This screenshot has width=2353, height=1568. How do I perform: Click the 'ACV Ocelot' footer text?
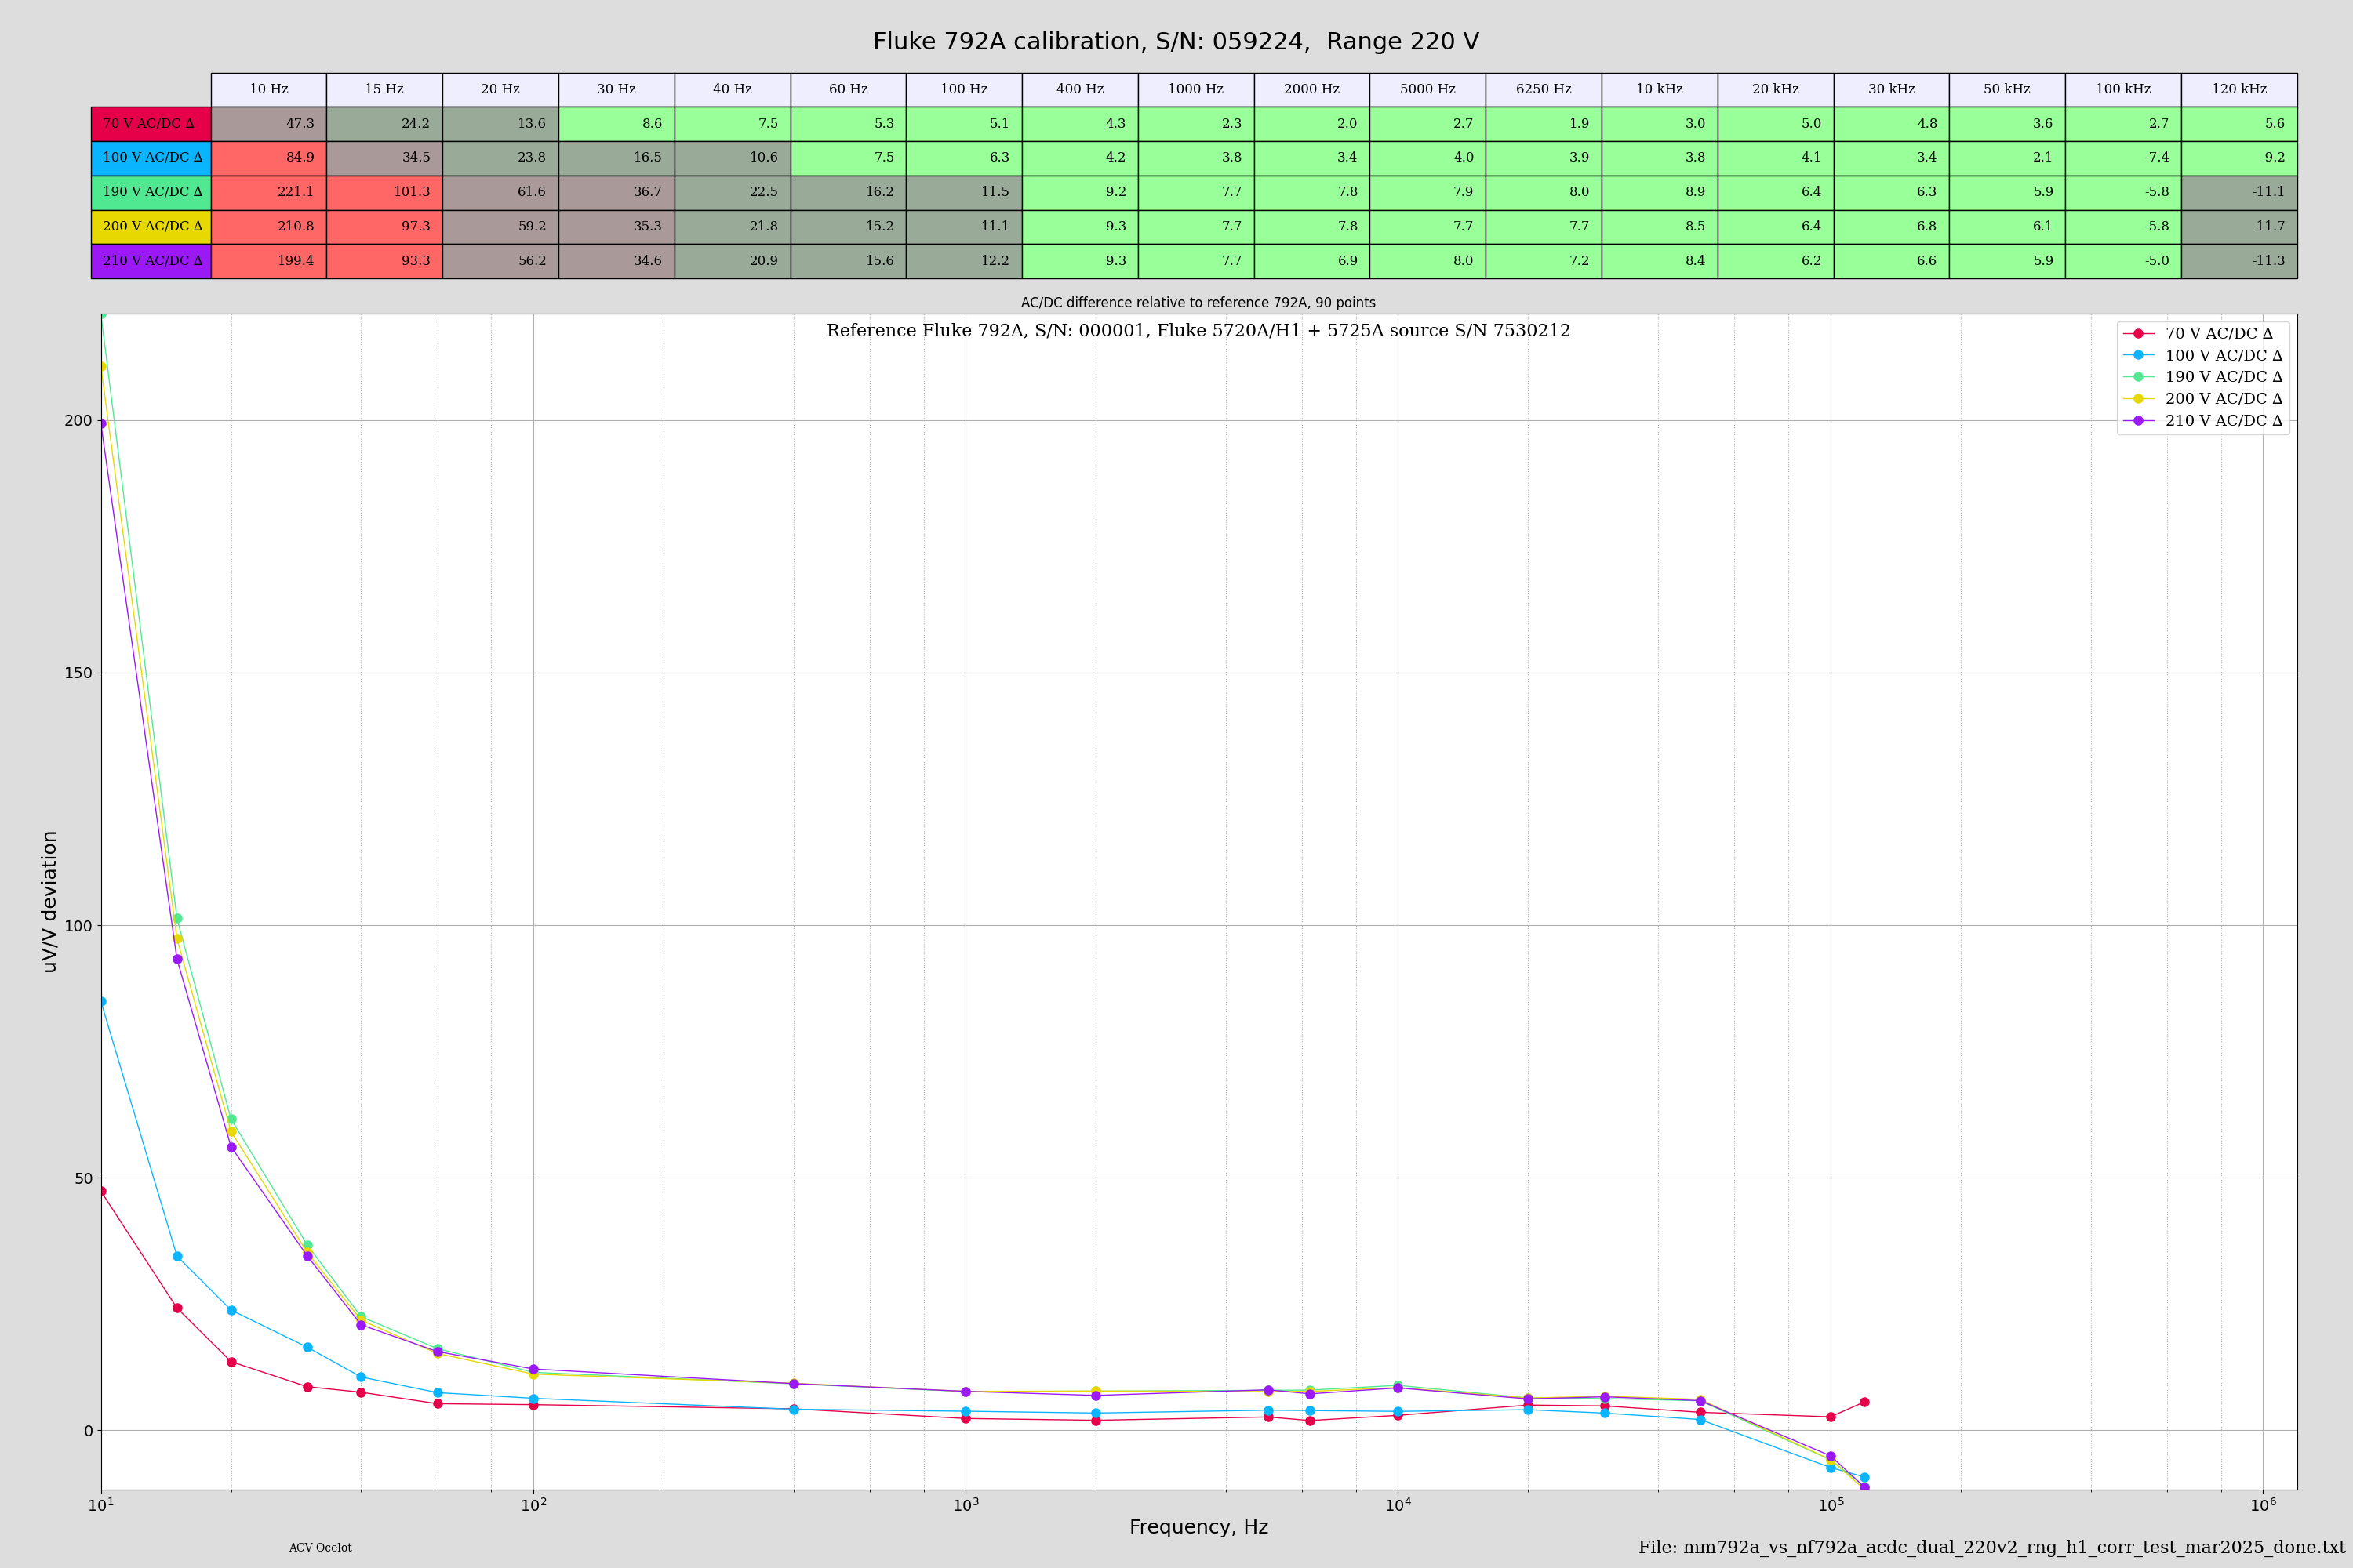point(320,1548)
